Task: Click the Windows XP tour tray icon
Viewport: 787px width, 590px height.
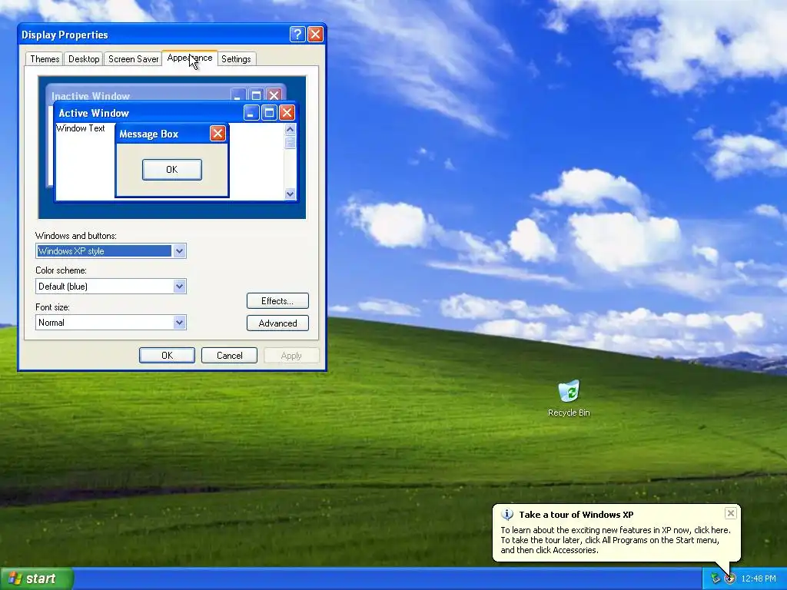Action: (730, 578)
